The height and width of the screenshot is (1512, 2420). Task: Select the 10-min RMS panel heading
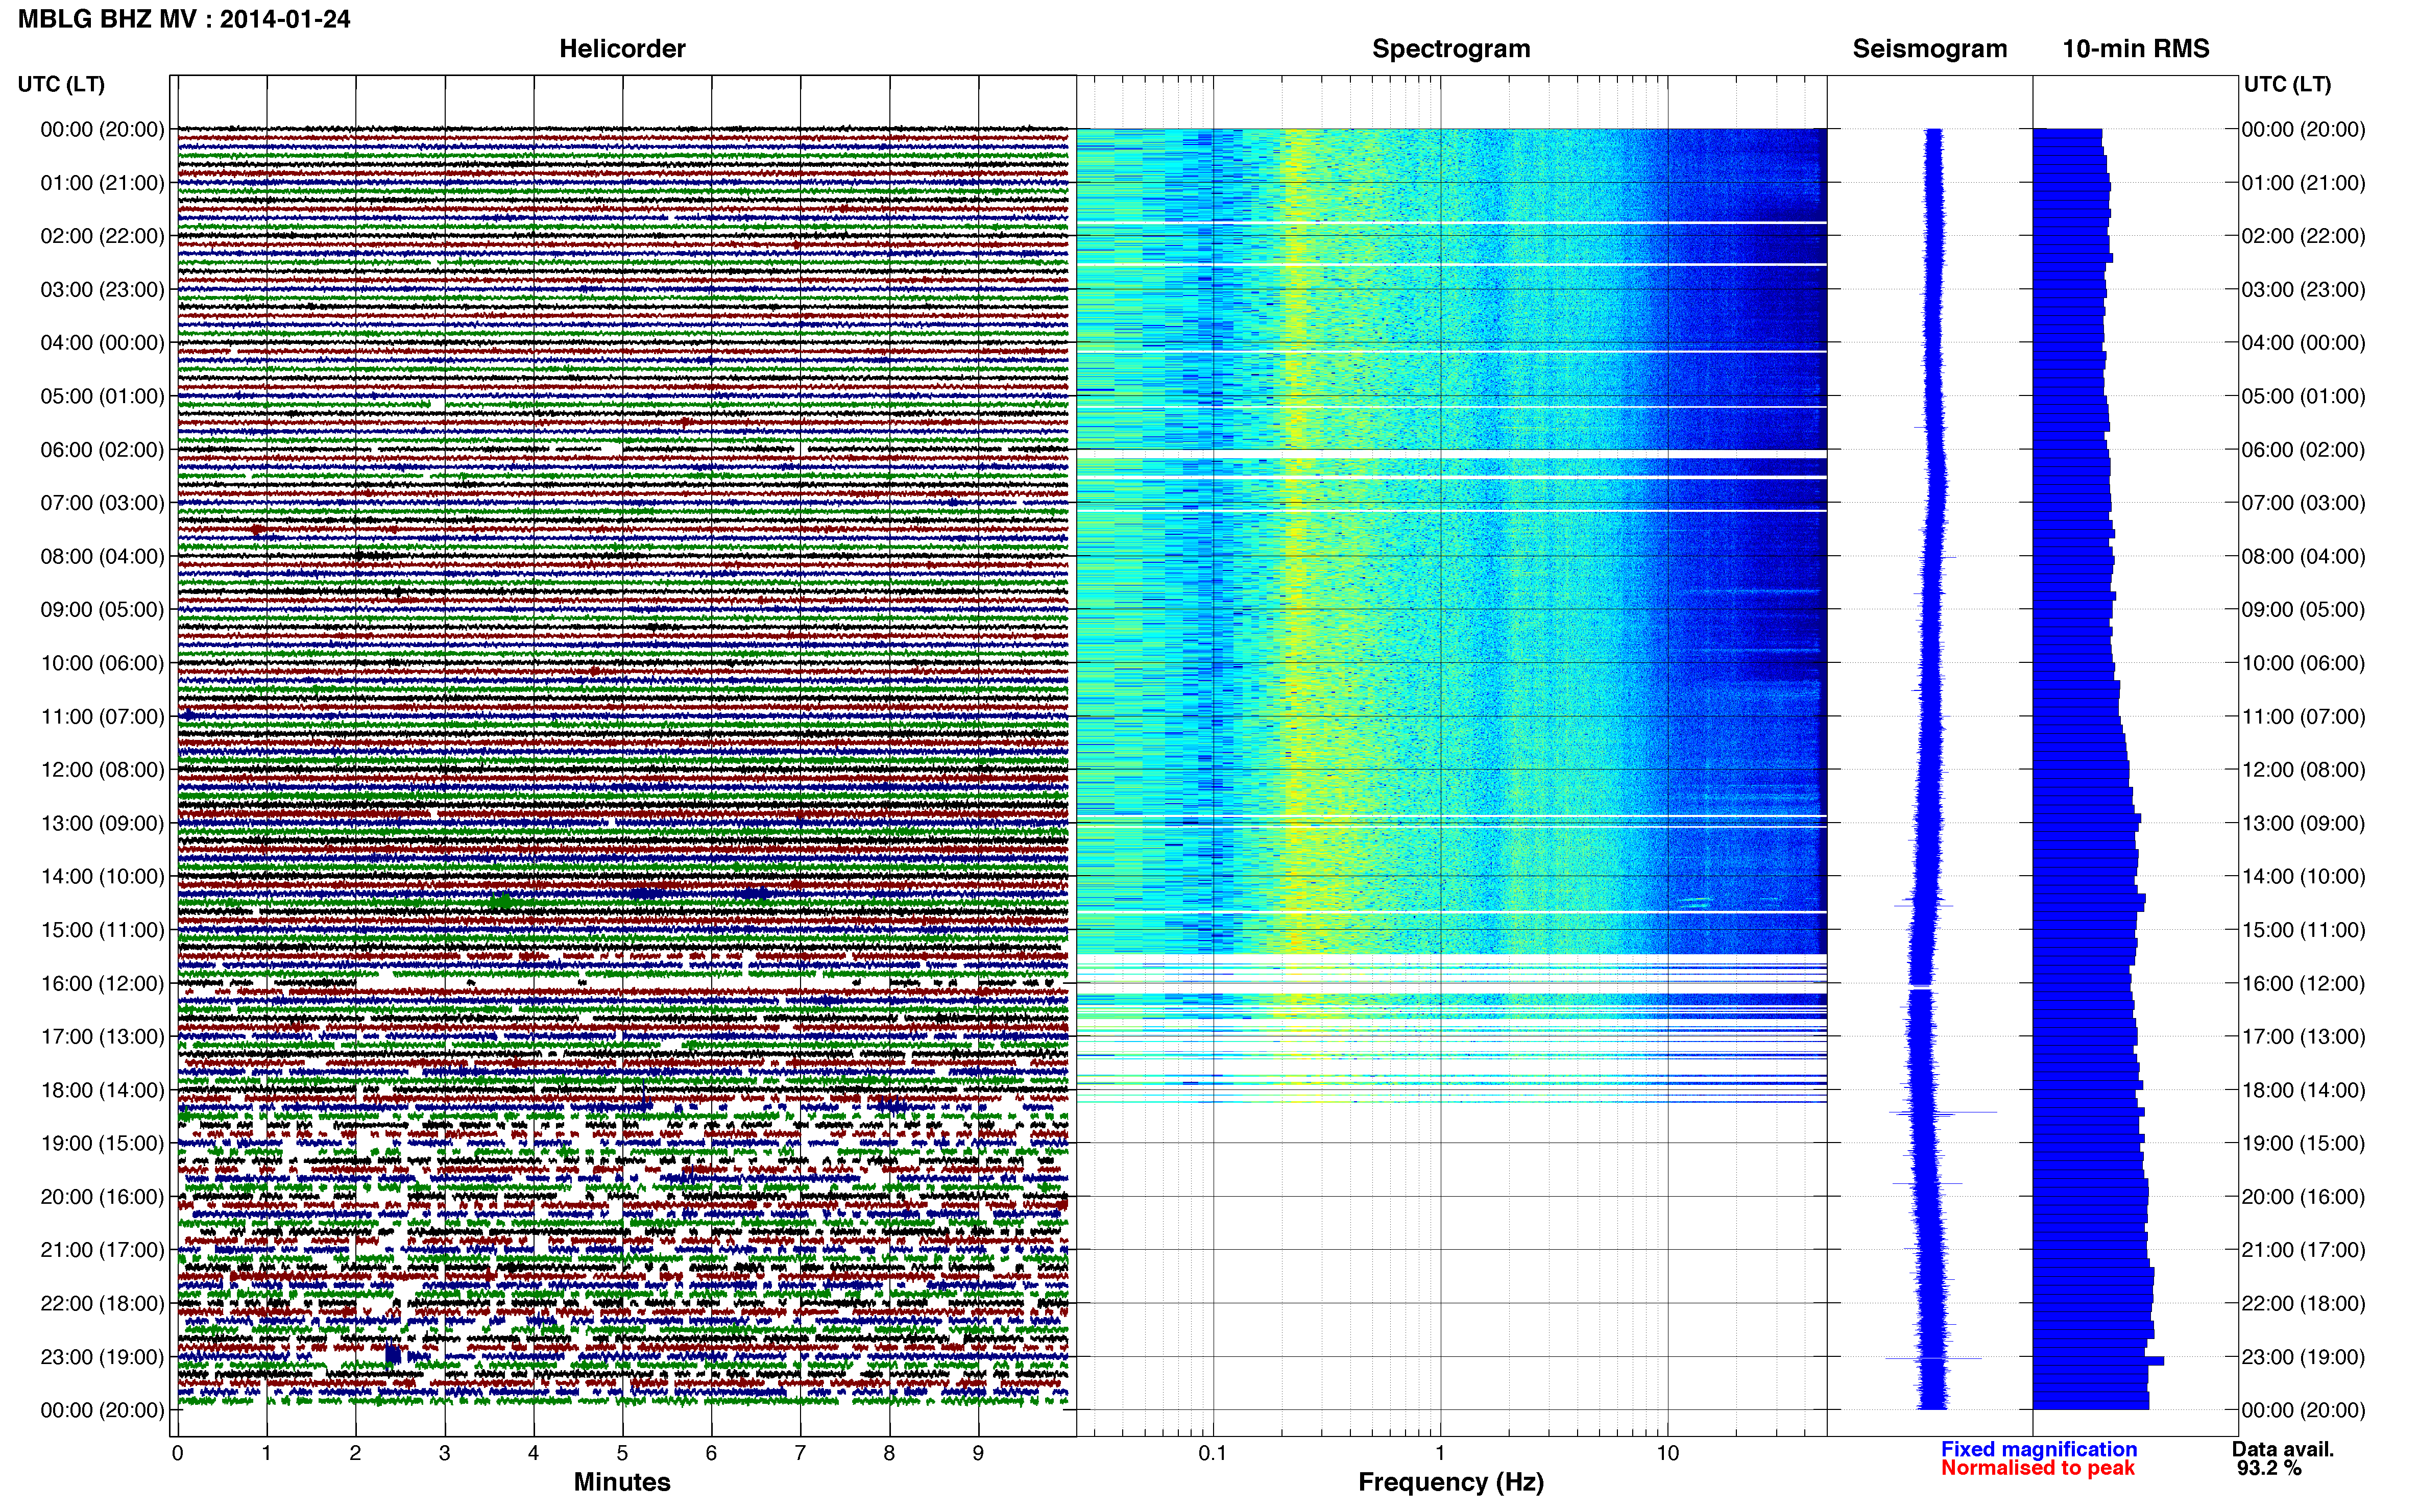2136,49
